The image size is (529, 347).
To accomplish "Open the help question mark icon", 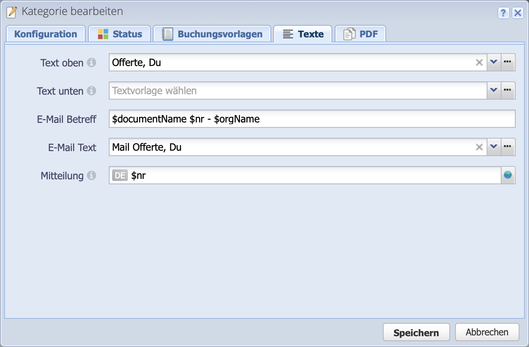I will 503,13.
